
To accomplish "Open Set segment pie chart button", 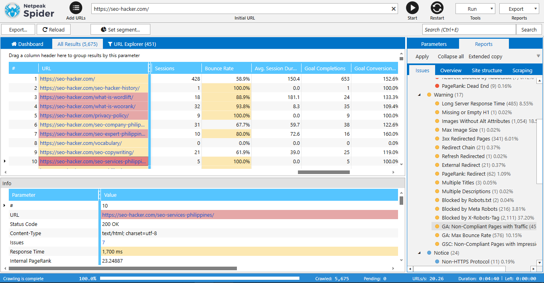I will 120,30.
